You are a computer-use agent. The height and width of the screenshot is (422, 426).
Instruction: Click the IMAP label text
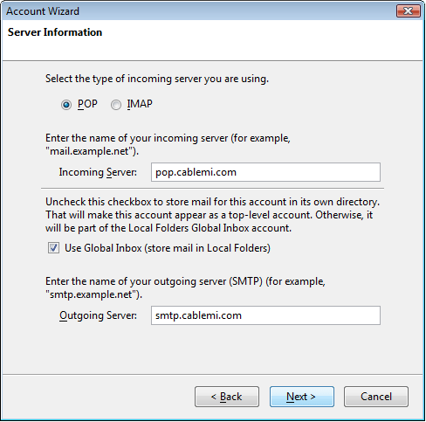tap(140, 104)
